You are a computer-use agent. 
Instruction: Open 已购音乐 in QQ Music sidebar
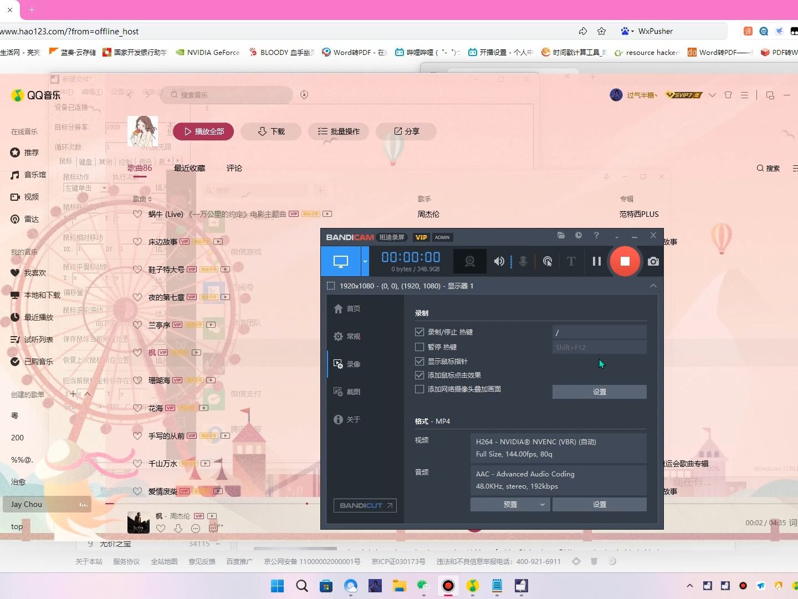32,362
